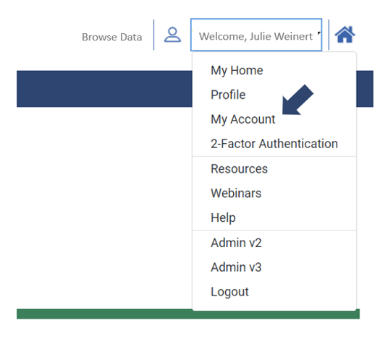This screenshot has width=388, height=341.
Task: Open the Browse Data link
Action: pyautogui.click(x=112, y=37)
